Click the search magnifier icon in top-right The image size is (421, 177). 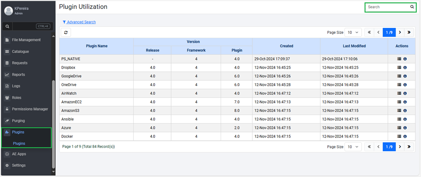click(412, 7)
